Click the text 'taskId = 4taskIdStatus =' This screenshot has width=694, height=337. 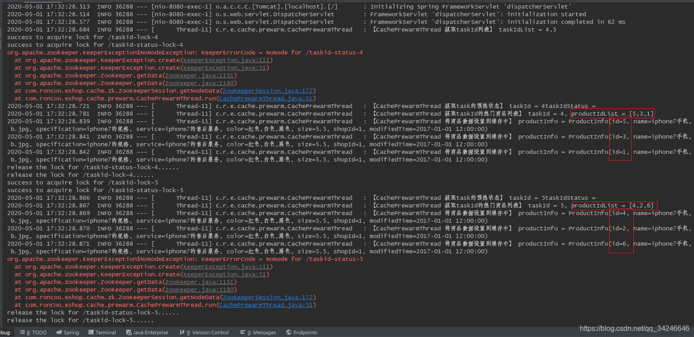click(552, 106)
